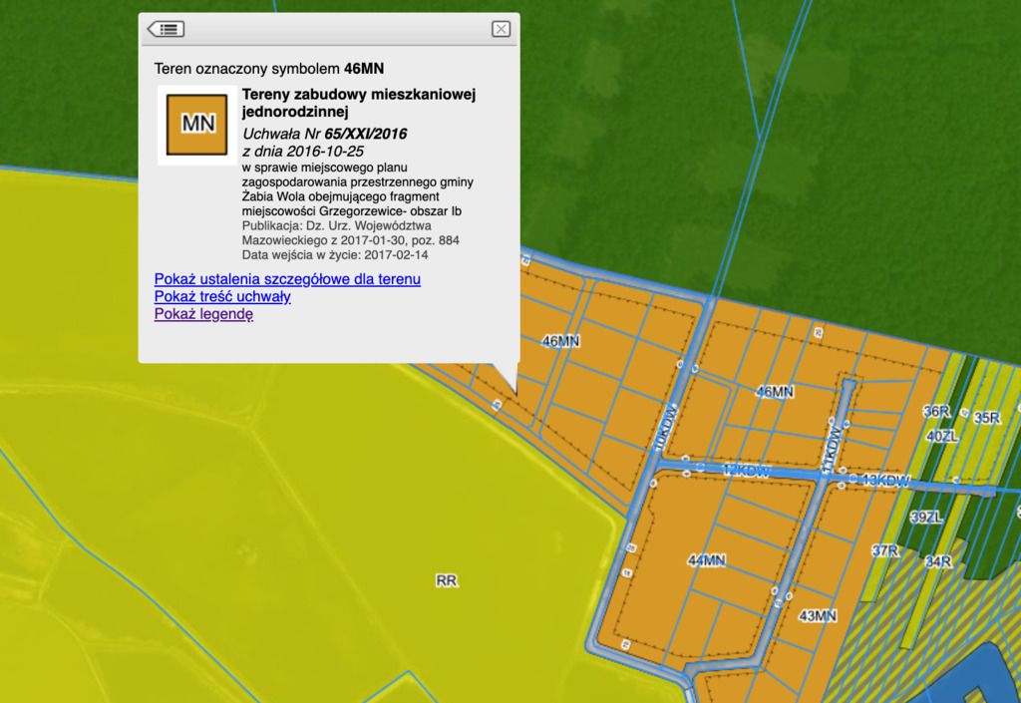Open the 'Pokaż treść uchwały' link

[222, 297]
